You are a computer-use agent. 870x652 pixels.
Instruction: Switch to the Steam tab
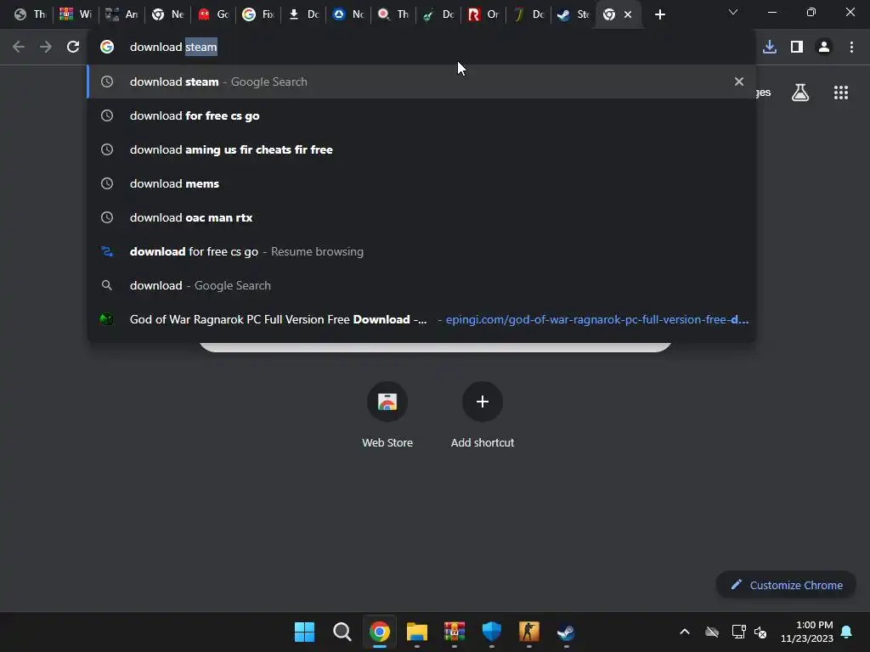pyautogui.click(x=573, y=14)
